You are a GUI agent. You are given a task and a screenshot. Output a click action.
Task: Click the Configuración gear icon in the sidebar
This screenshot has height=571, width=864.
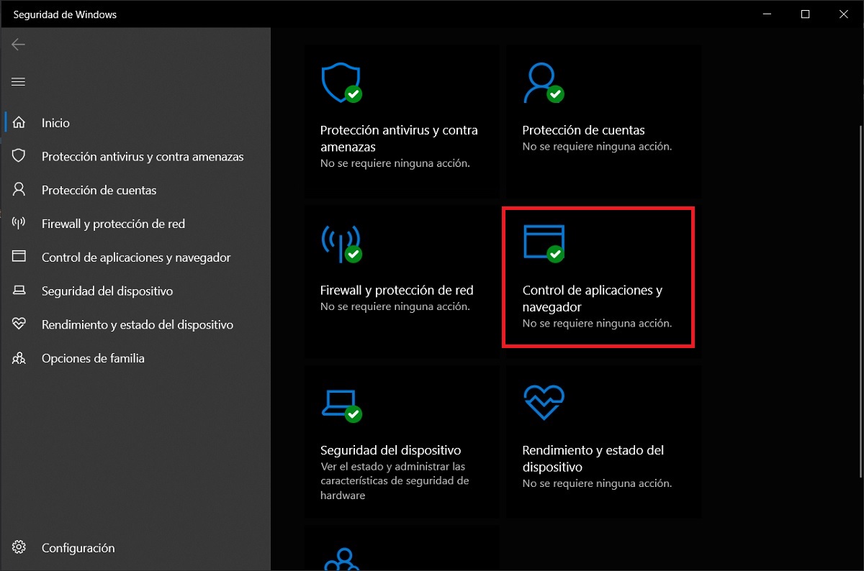click(19, 547)
